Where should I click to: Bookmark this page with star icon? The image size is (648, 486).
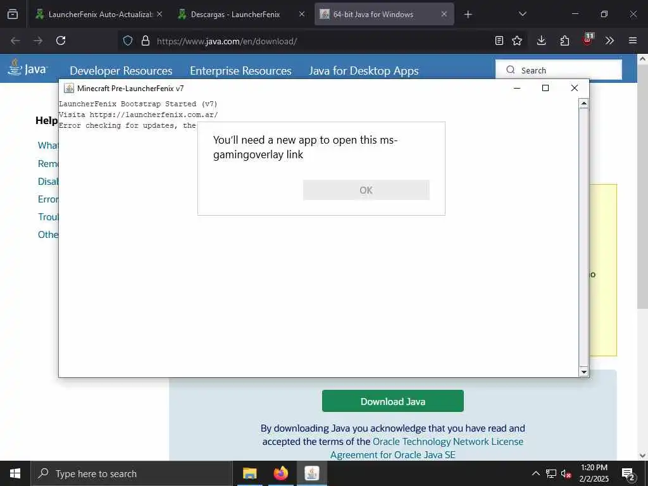click(x=517, y=40)
